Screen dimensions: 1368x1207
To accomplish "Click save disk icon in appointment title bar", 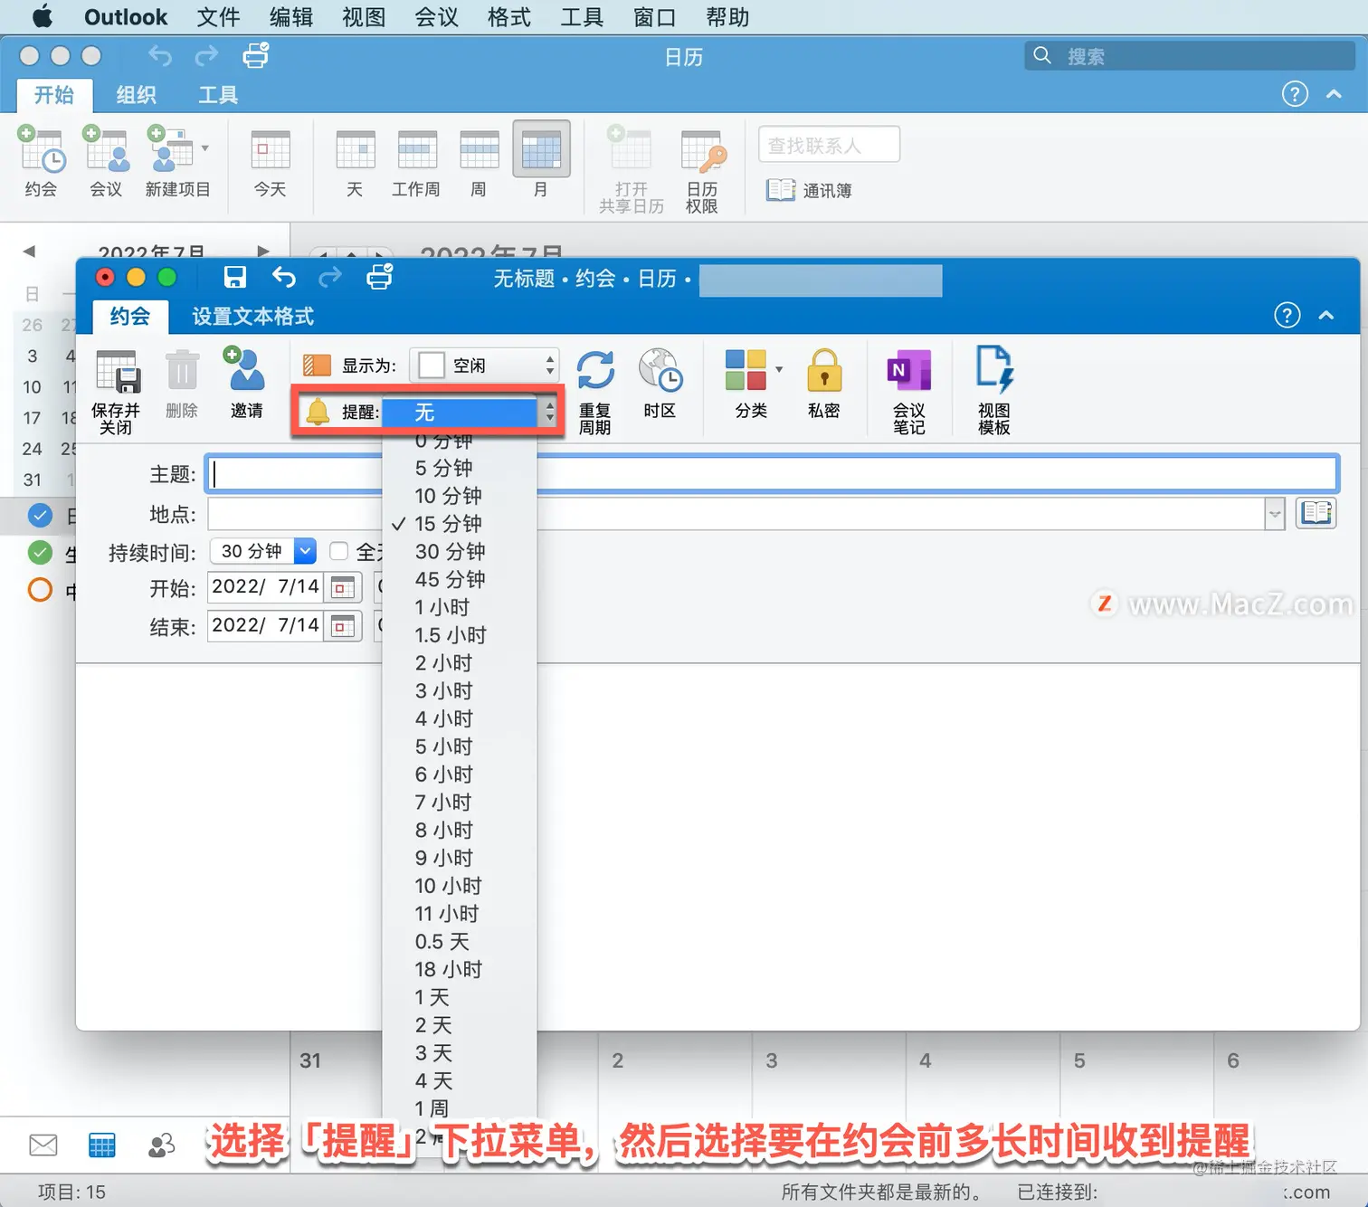I will 235,277.
